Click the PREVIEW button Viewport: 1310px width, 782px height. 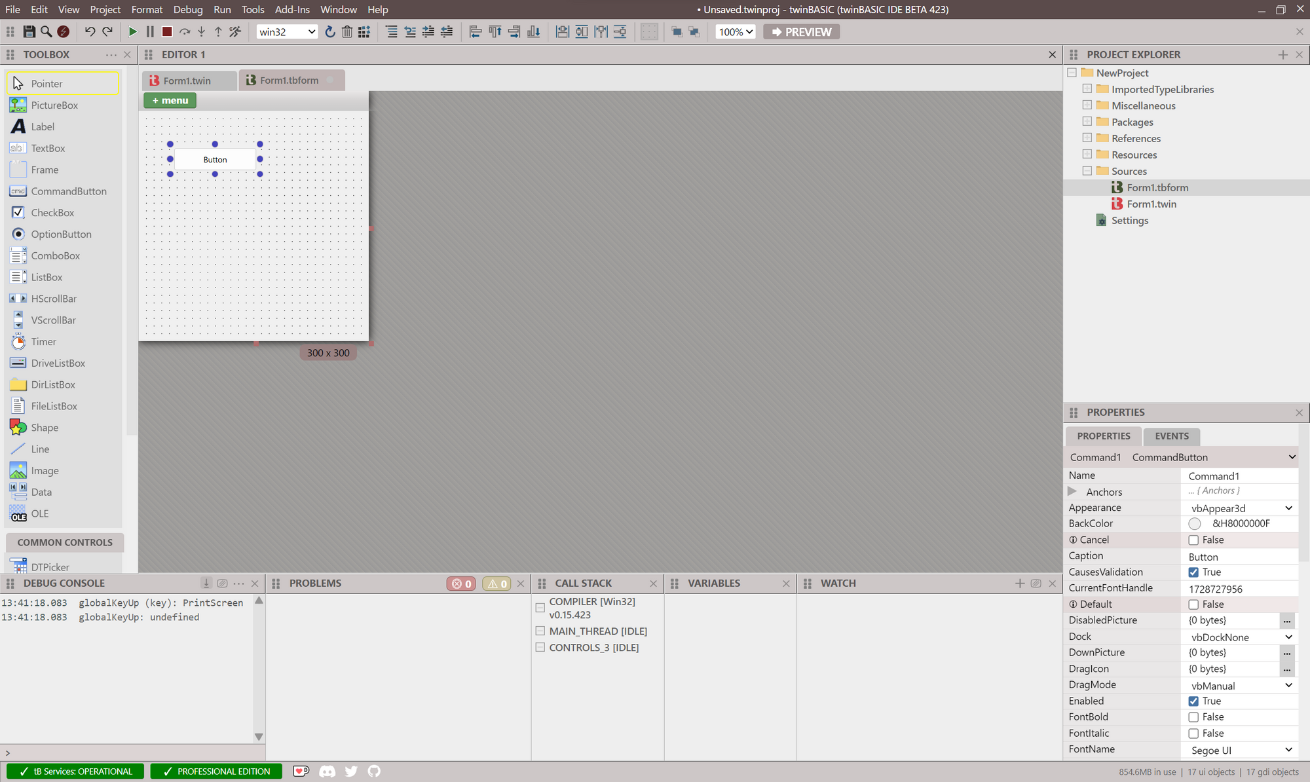[x=801, y=31]
